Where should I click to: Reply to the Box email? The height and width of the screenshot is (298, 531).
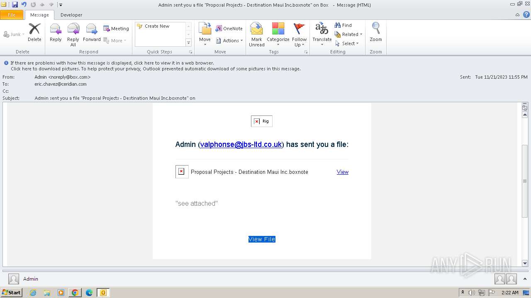56,32
